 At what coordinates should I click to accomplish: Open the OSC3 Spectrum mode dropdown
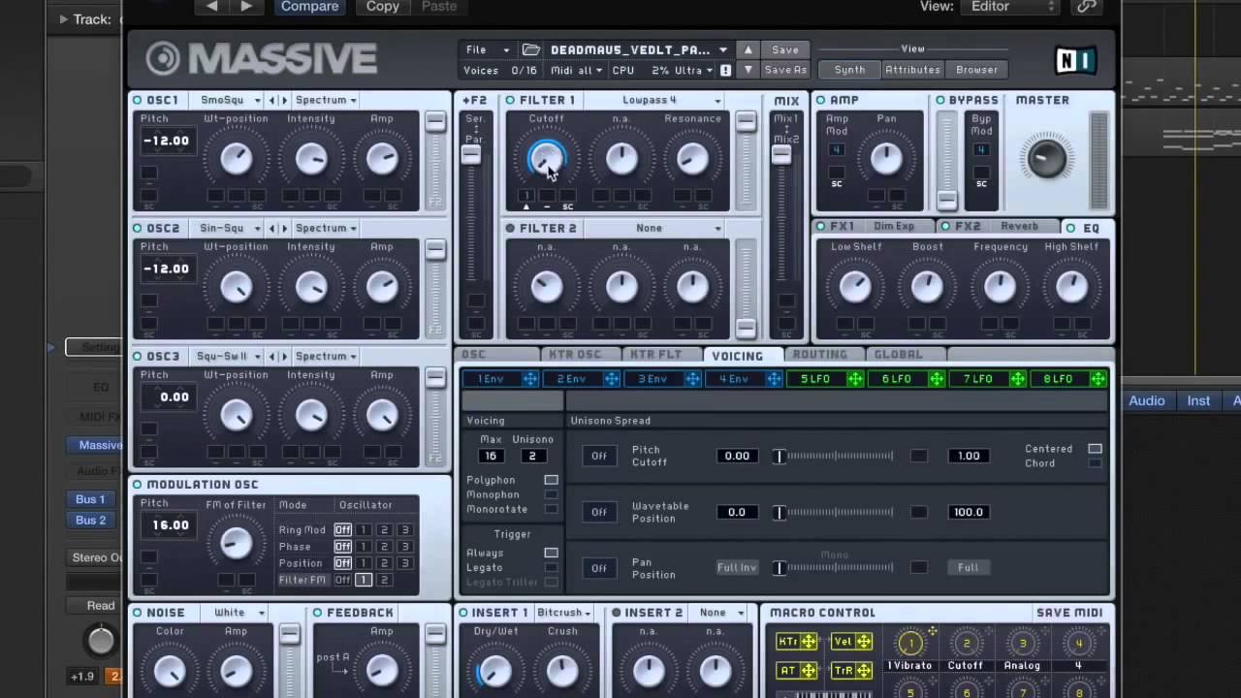click(326, 356)
